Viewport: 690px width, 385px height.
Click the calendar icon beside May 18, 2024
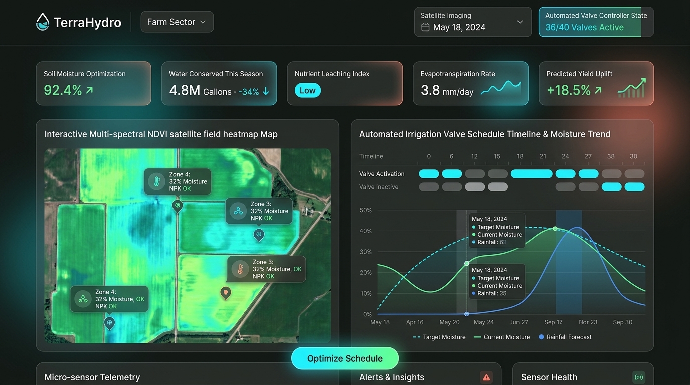click(425, 27)
